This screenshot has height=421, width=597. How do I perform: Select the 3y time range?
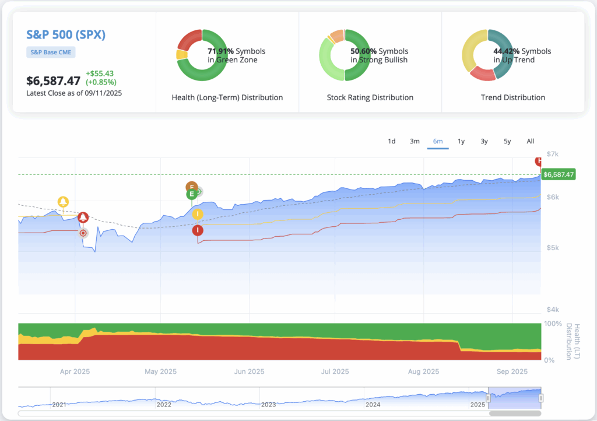(x=484, y=141)
